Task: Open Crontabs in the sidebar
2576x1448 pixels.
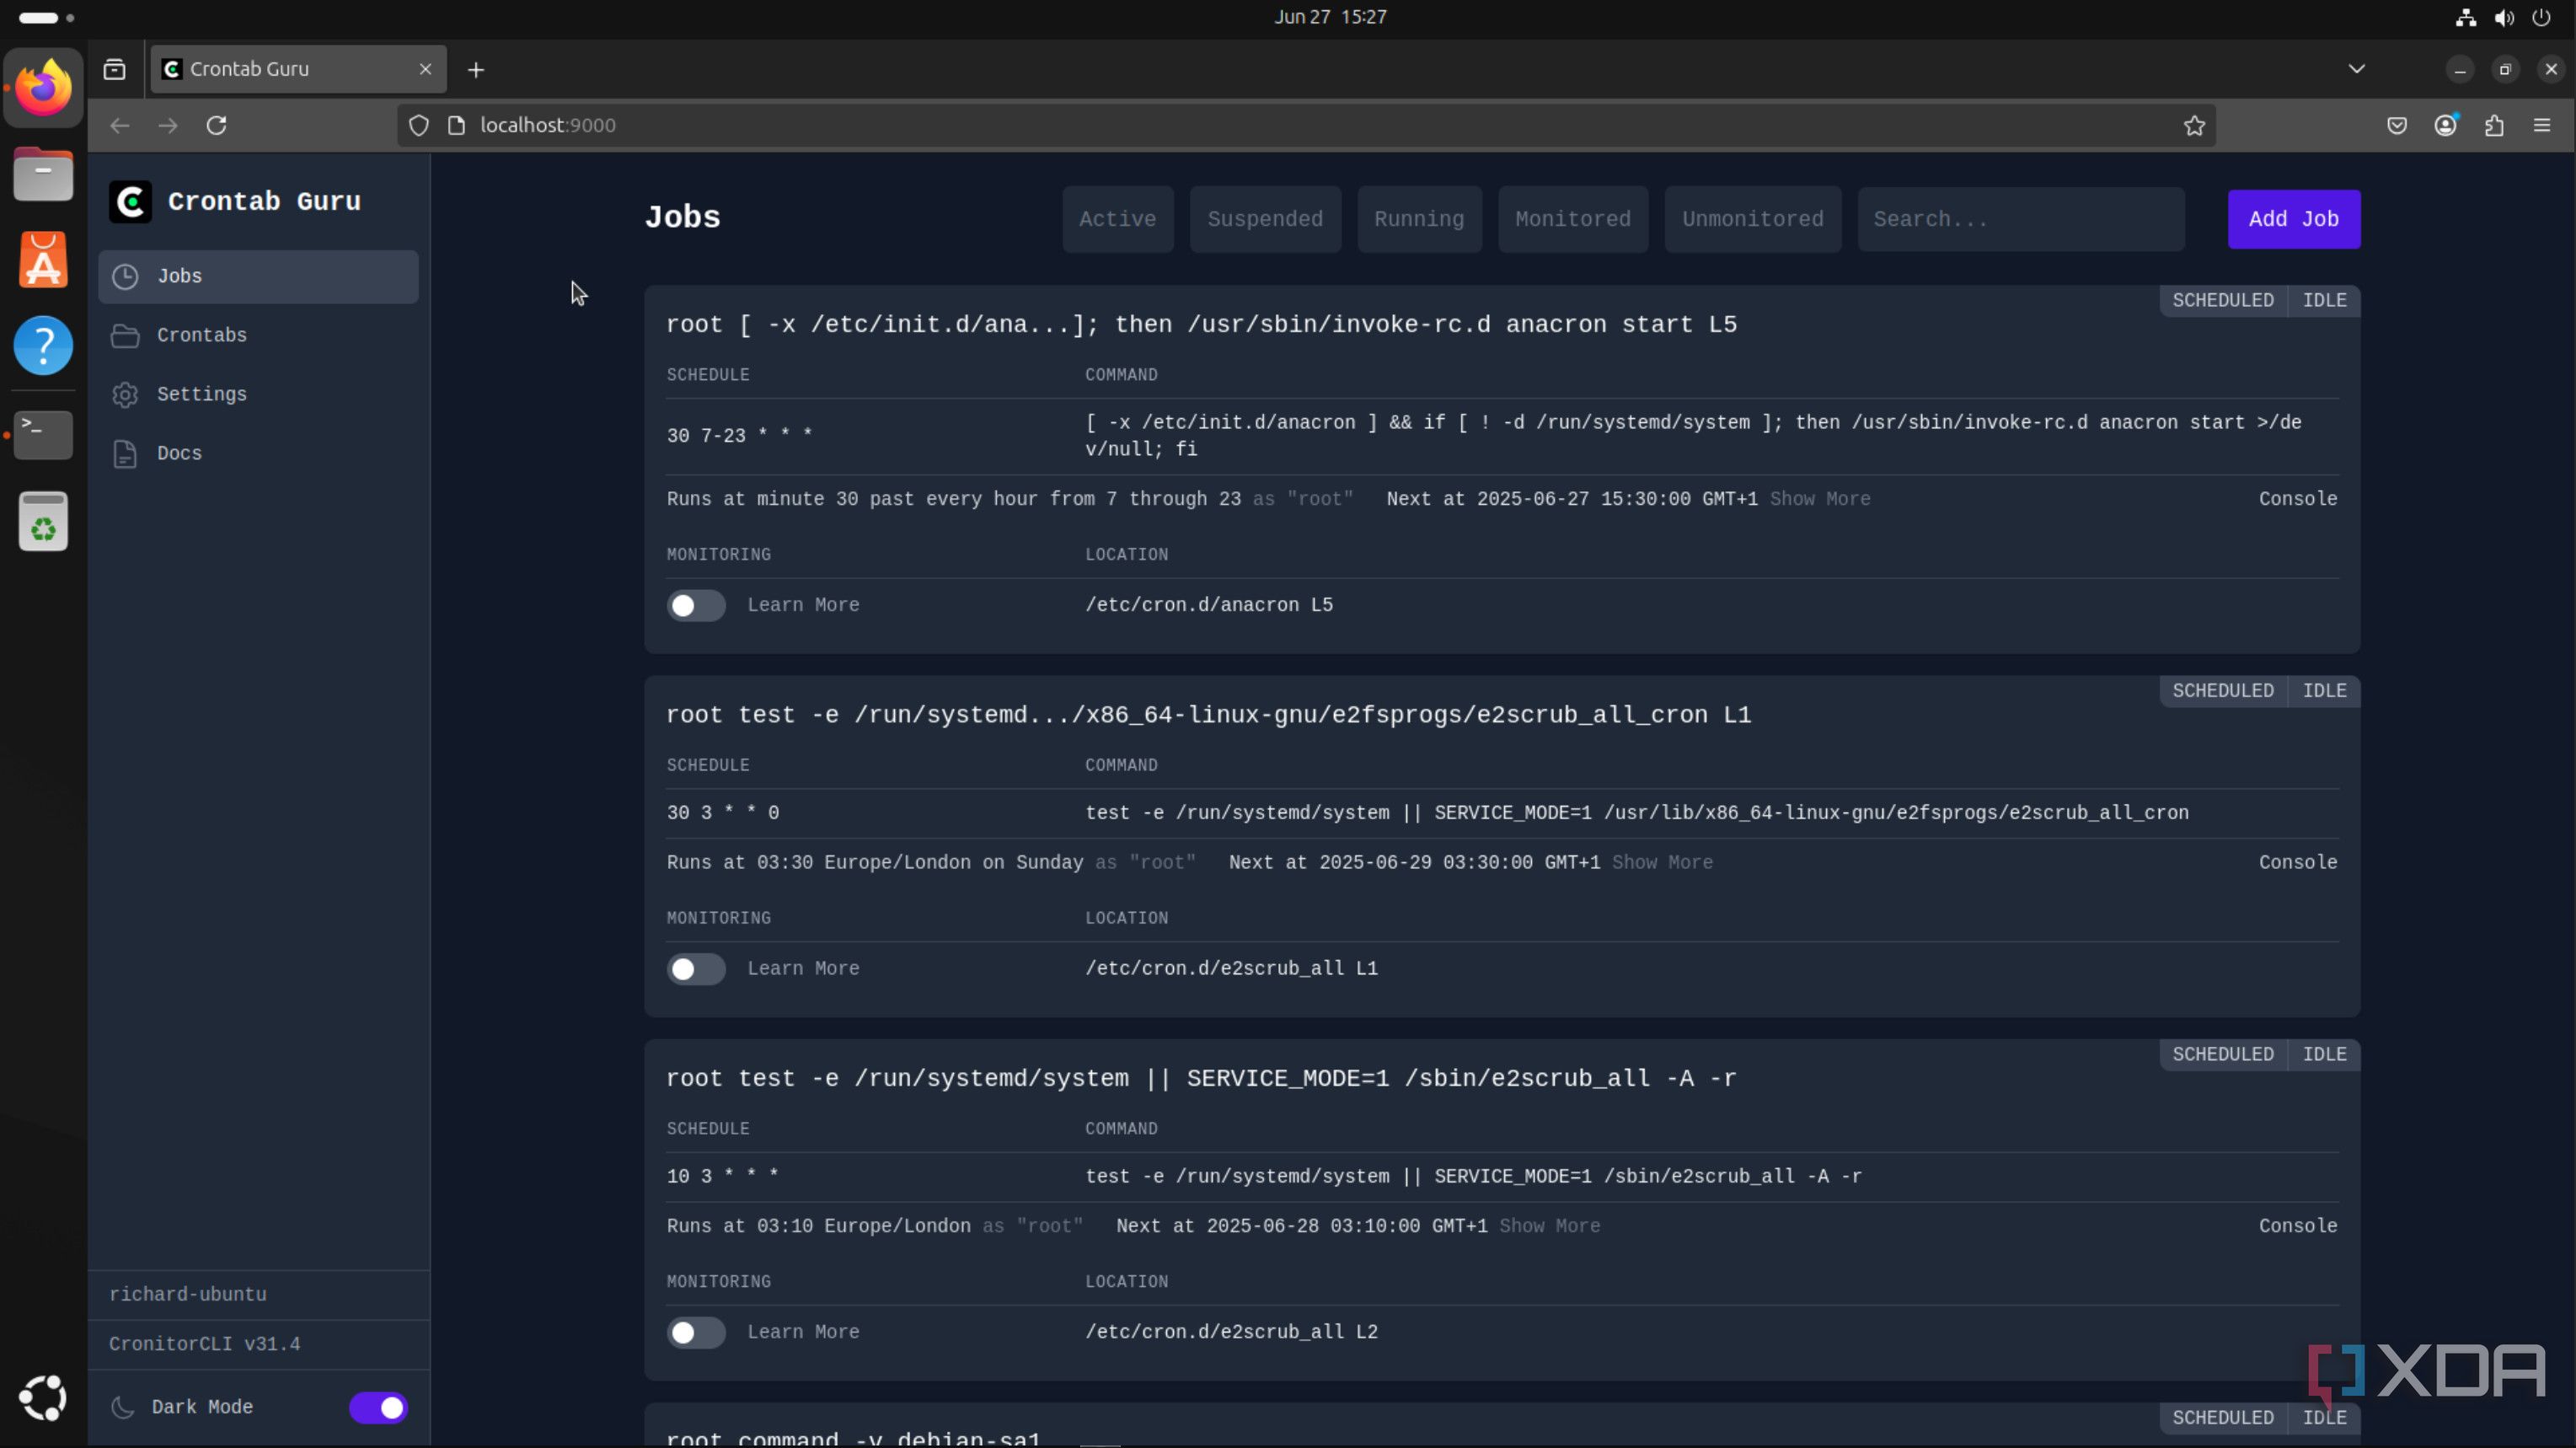Action: pyautogui.click(x=258, y=335)
